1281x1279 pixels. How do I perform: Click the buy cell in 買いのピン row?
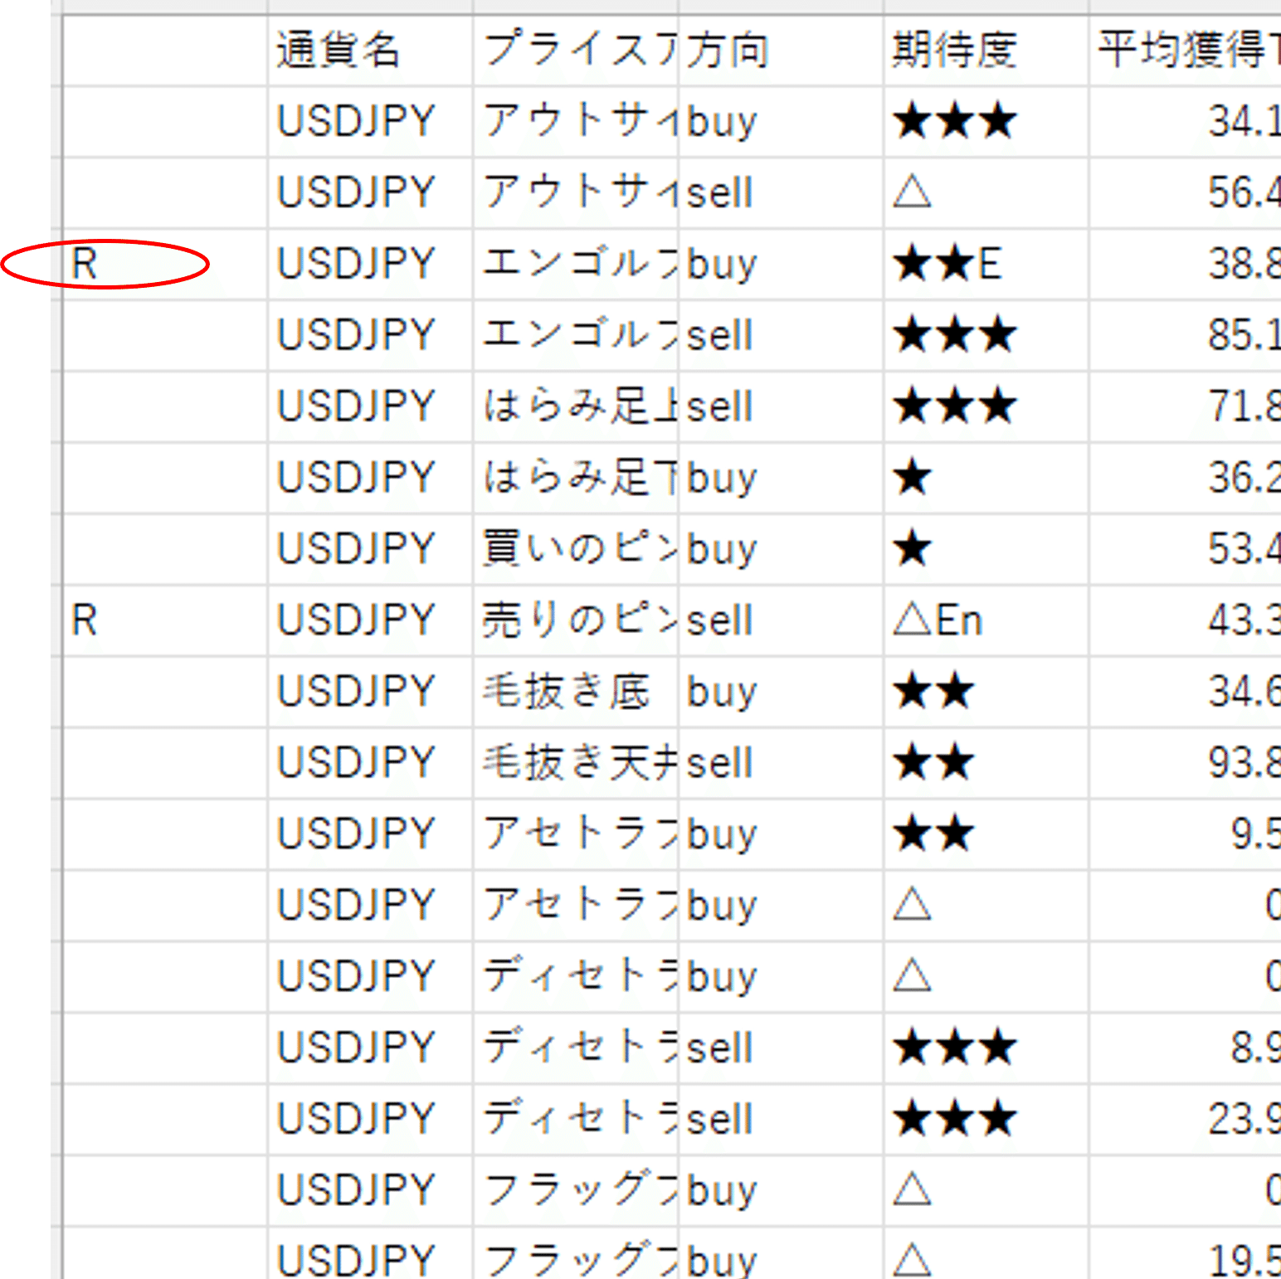click(780, 549)
